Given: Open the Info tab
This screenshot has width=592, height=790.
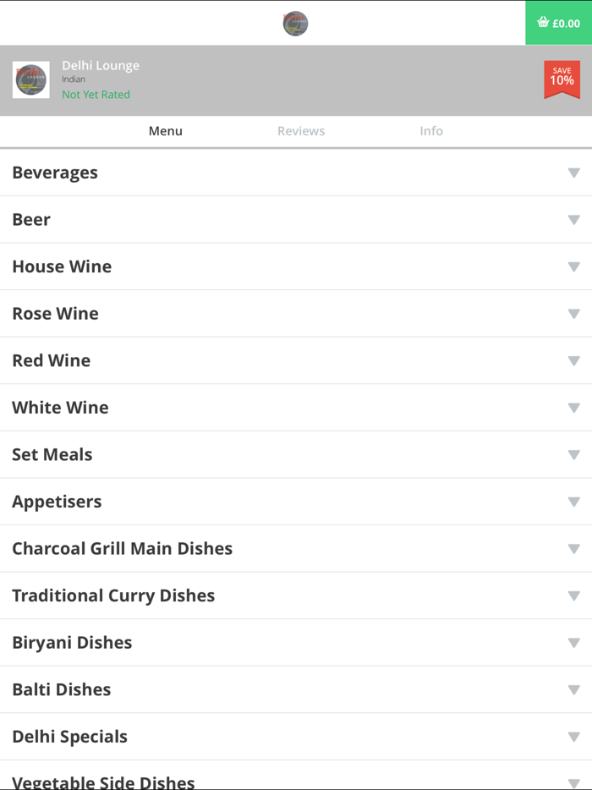Looking at the screenshot, I should [431, 131].
